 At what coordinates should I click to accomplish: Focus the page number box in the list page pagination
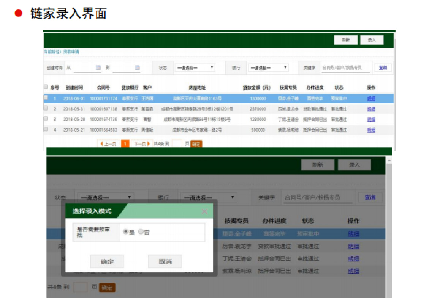tap(177, 144)
